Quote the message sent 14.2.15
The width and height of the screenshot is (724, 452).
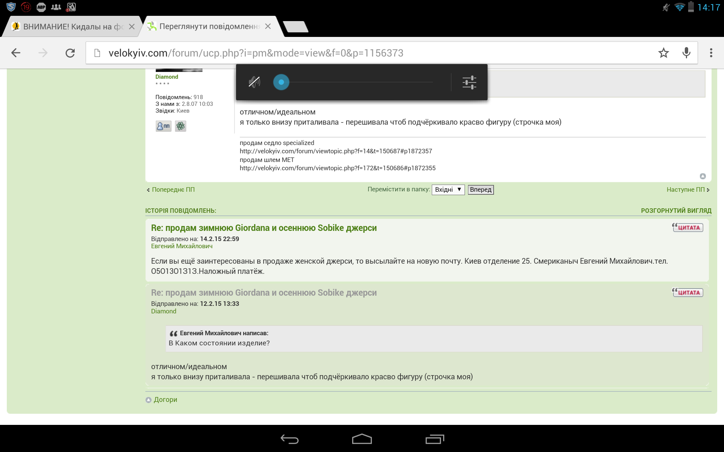point(687,228)
